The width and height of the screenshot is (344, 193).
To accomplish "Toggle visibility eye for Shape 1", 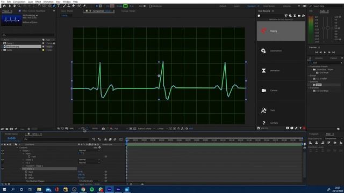I will (2, 151).
